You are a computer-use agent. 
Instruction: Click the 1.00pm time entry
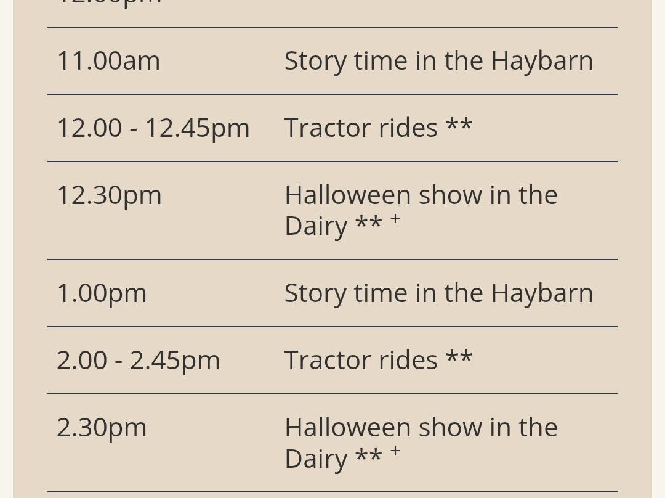coord(102,293)
